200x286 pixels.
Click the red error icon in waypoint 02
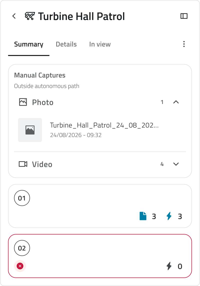[x=20, y=266]
